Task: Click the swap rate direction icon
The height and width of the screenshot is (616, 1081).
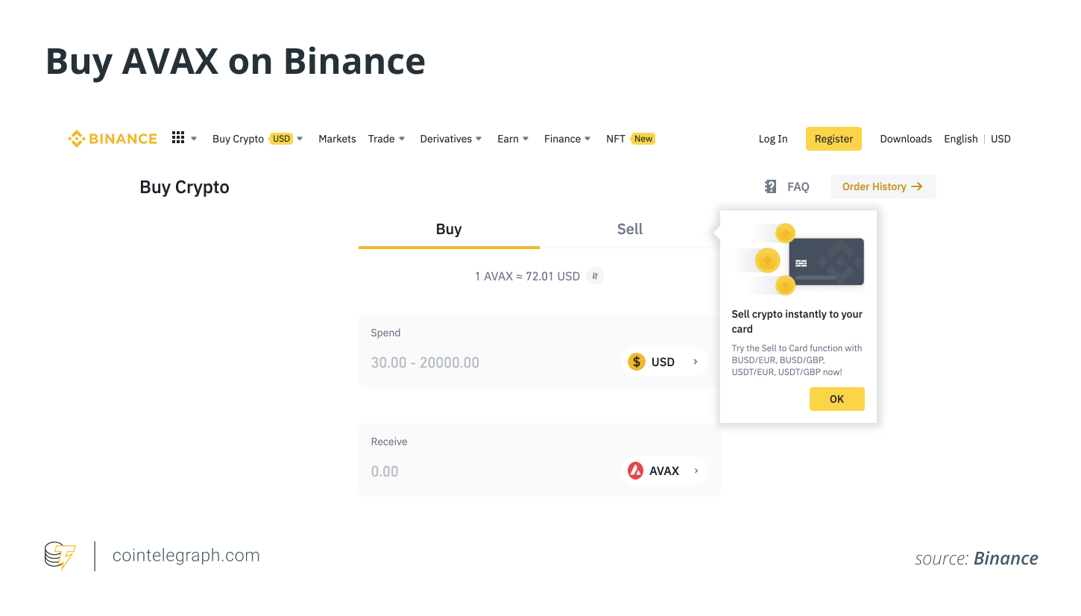Action: (x=595, y=277)
